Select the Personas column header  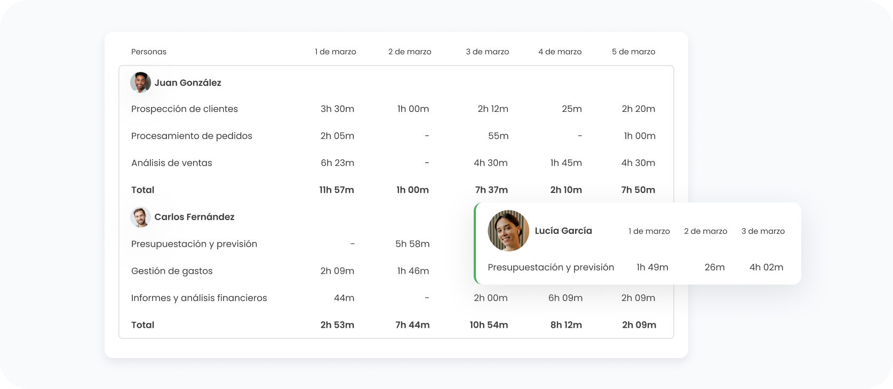(x=149, y=52)
